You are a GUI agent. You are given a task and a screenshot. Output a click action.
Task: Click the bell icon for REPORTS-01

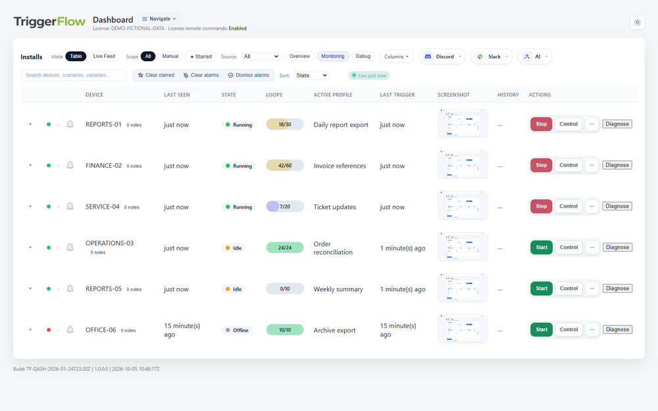pos(70,124)
